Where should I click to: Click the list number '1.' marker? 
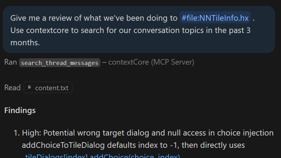click(x=16, y=133)
